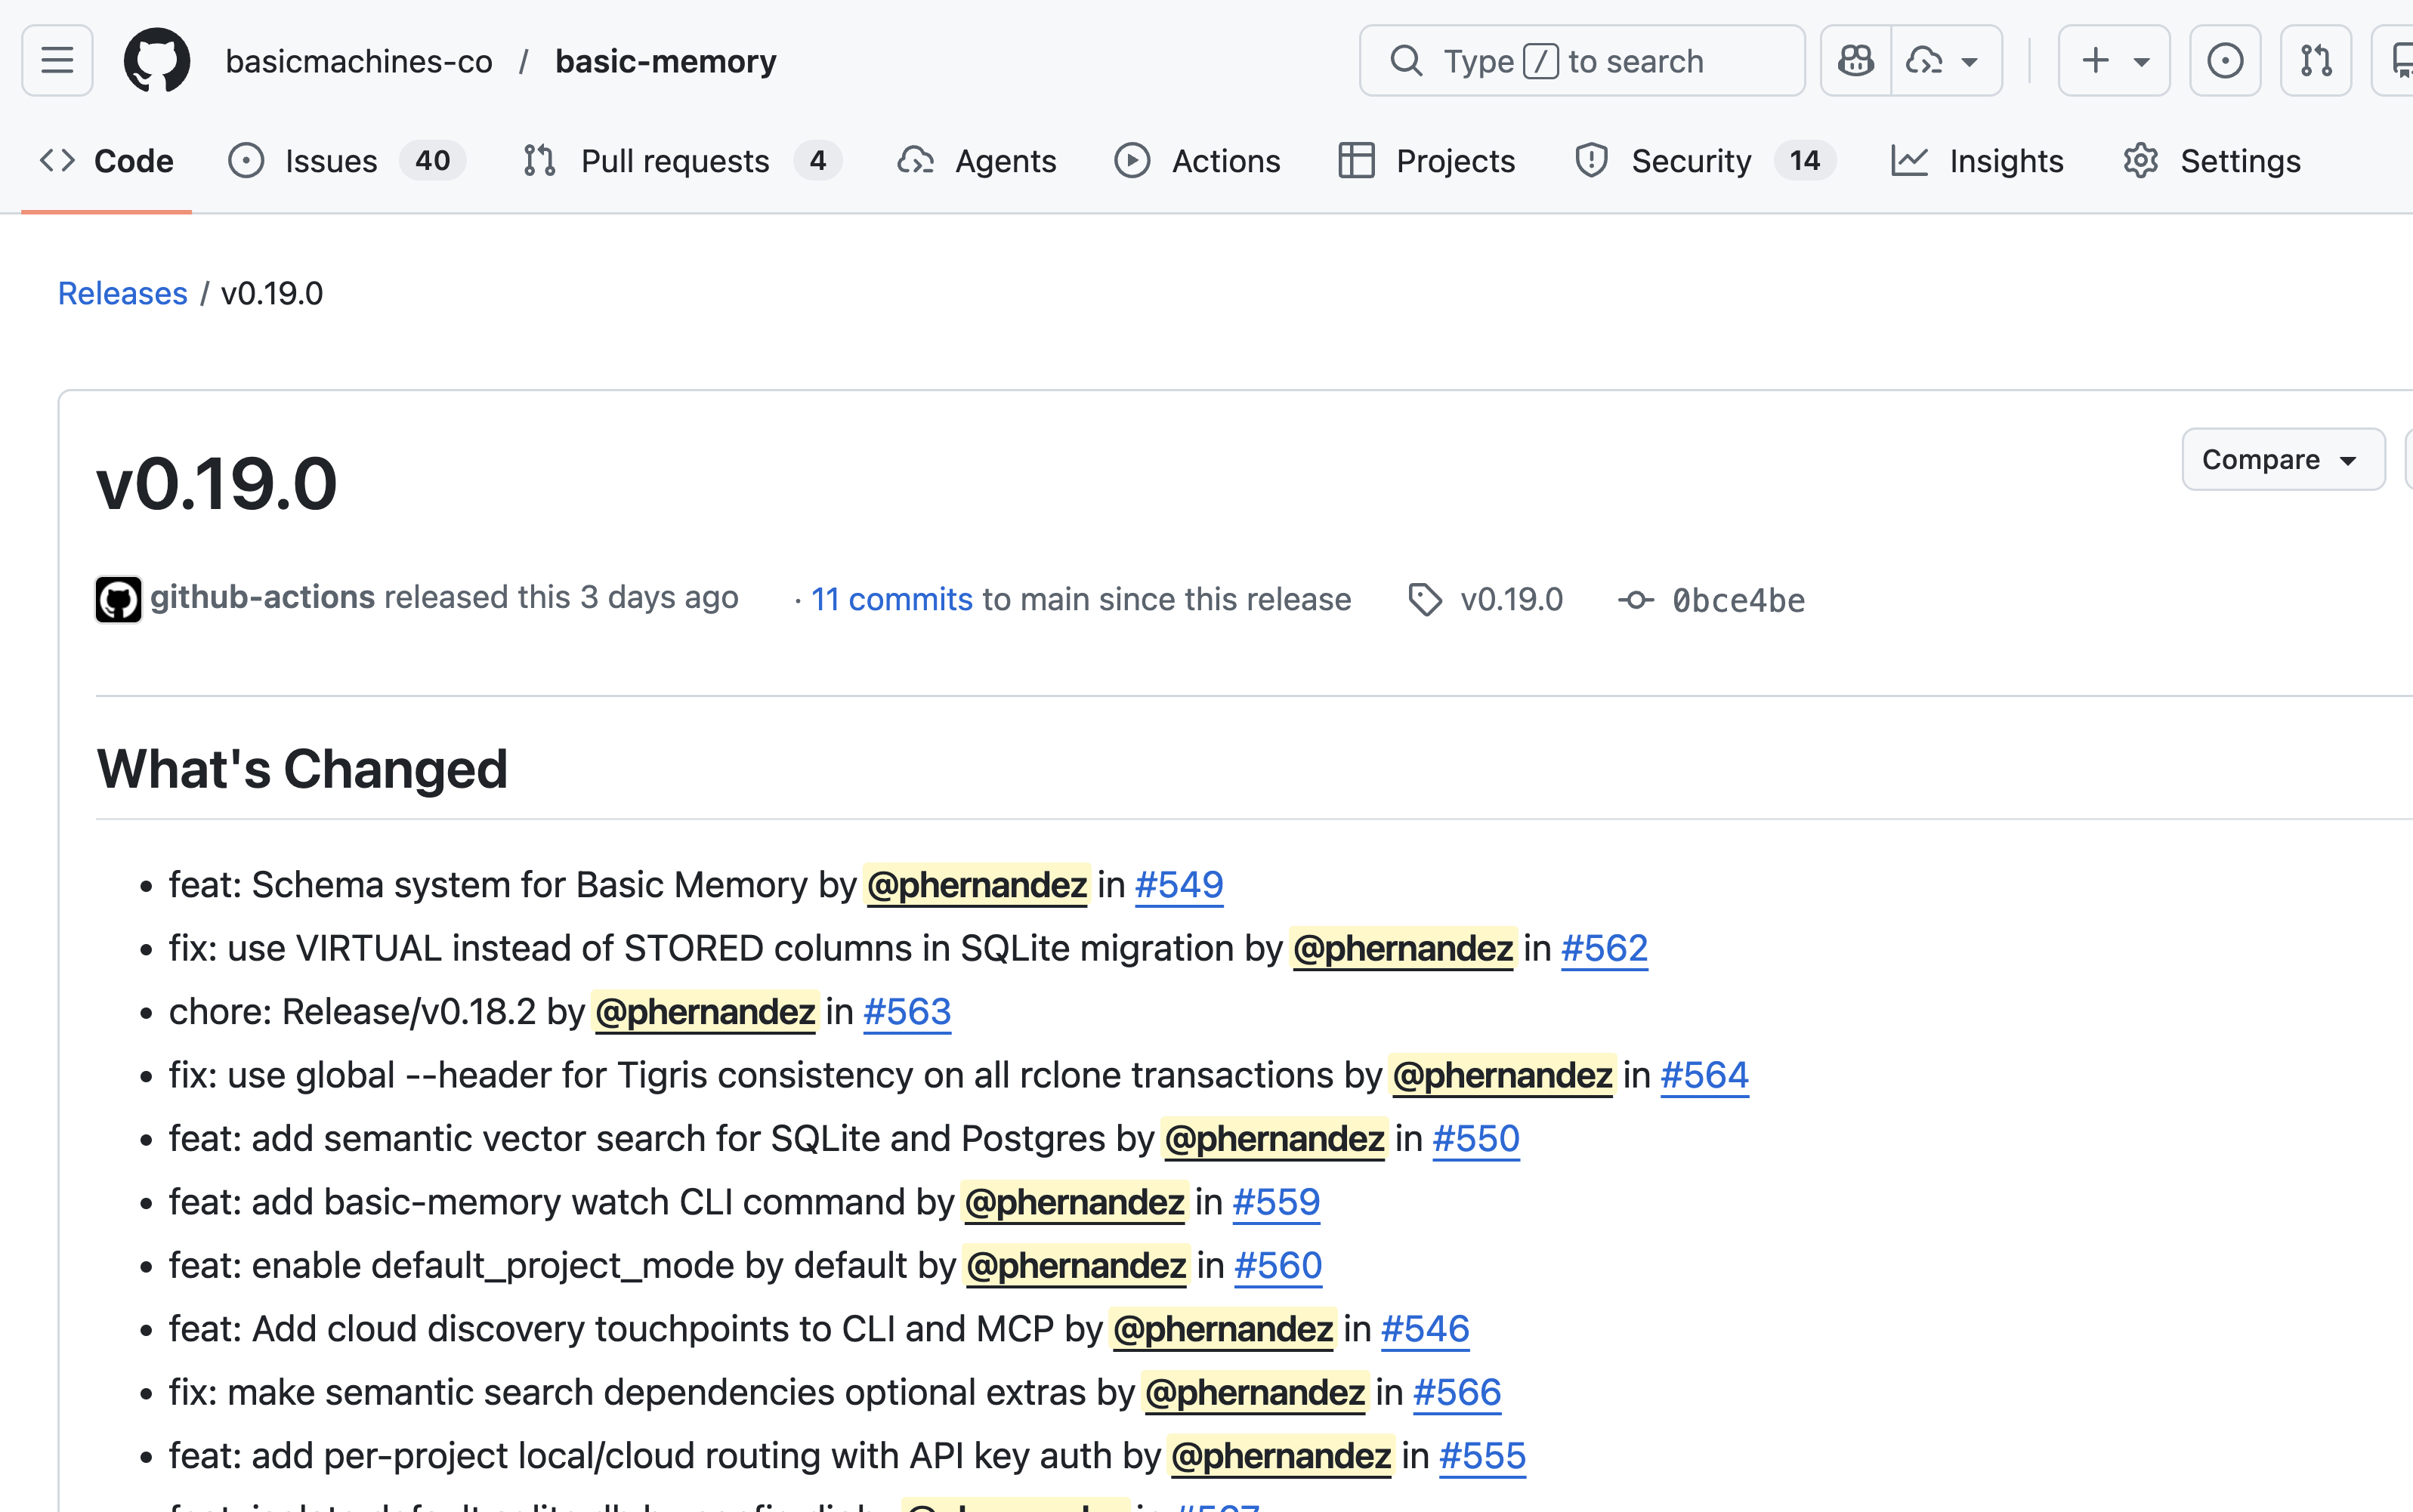Open the Copilot chat icon
Image resolution: width=2413 pixels, height=1512 pixels.
click(x=1856, y=61)
